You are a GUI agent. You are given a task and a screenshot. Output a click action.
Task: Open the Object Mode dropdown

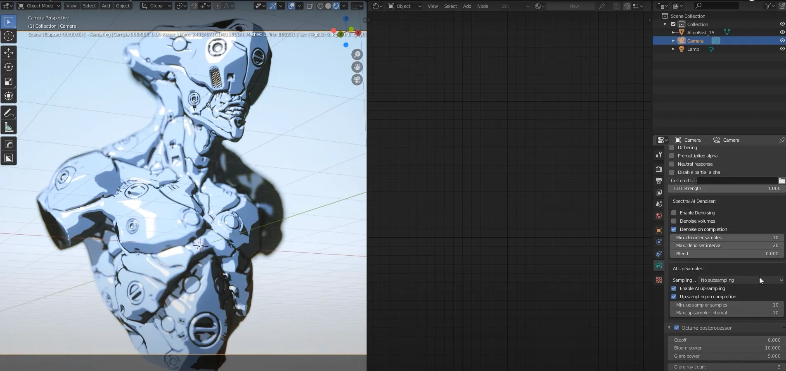pos(39,6)
